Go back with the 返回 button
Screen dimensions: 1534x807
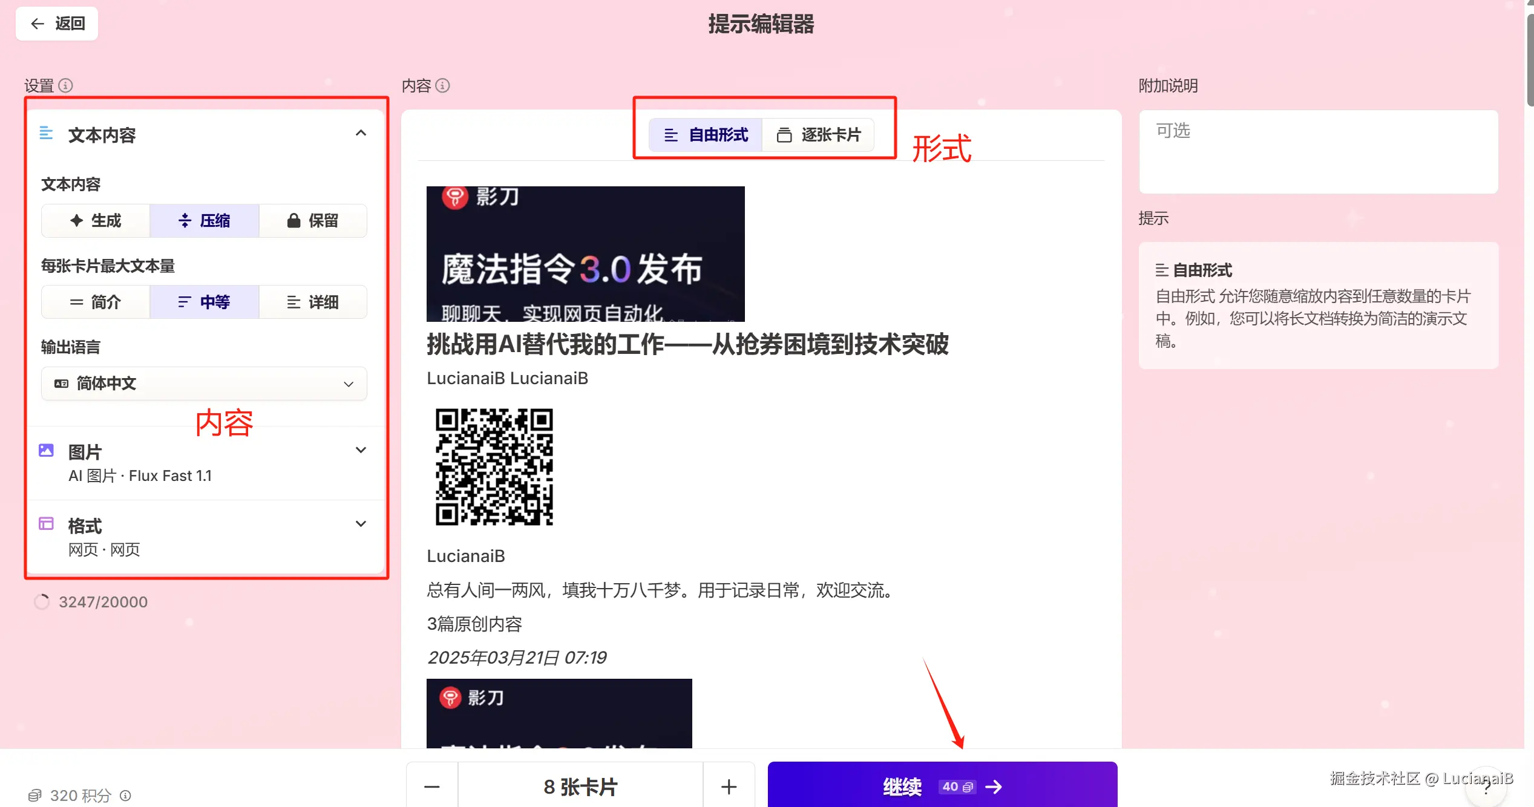tap(57, 24)
